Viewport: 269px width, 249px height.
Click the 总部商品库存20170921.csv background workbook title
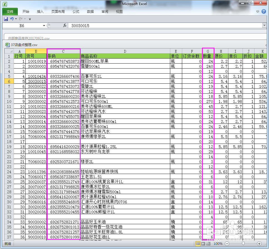click(x=29, y=38)
